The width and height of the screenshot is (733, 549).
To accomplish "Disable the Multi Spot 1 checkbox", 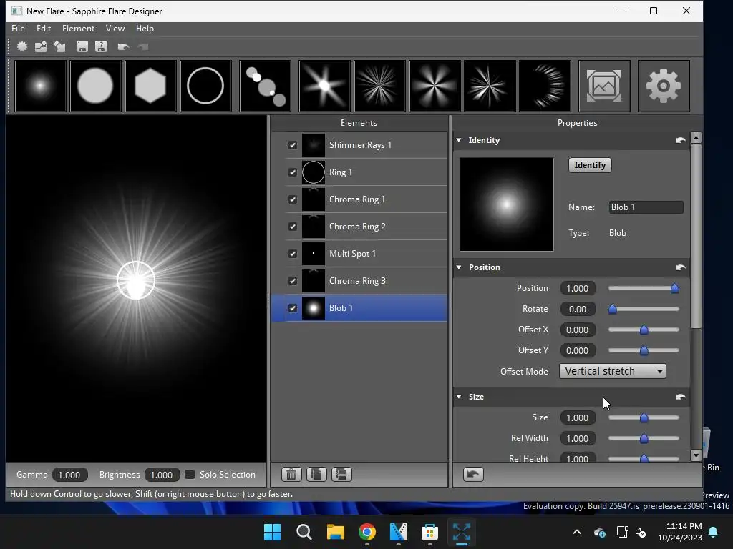I will pos(293,254).
